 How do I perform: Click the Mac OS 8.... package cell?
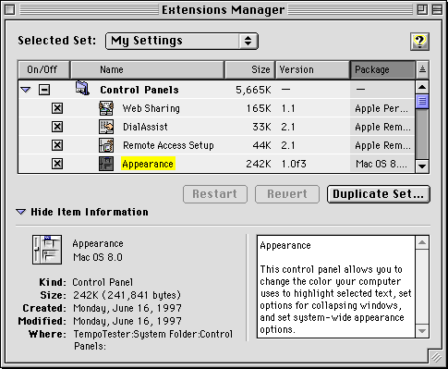click(x=381, y=164)
